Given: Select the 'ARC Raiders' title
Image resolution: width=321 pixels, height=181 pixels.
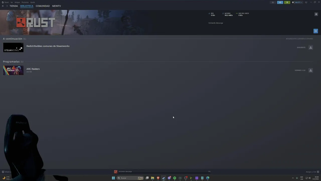Looking at the screenshot, I should click(33, 69).
